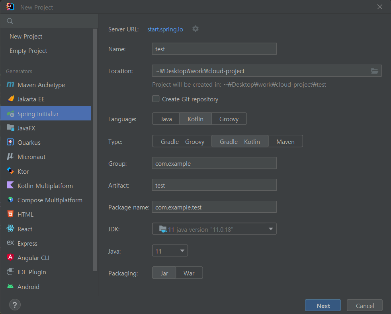Screen dimensions: 391x314
Task: Click the Next button
Action: point(323,306)
